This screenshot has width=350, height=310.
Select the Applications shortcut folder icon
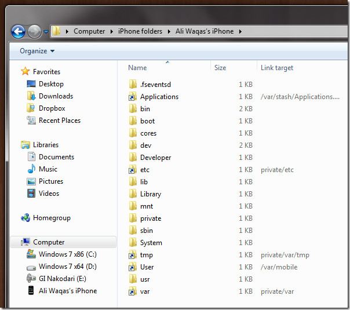point(133,97)
